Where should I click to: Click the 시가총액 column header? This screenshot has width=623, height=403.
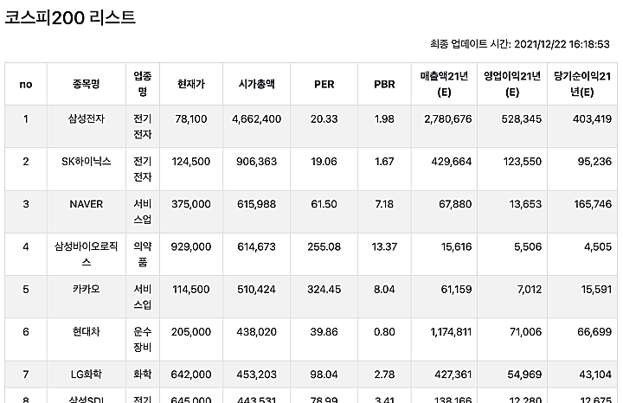click(257, 84)
